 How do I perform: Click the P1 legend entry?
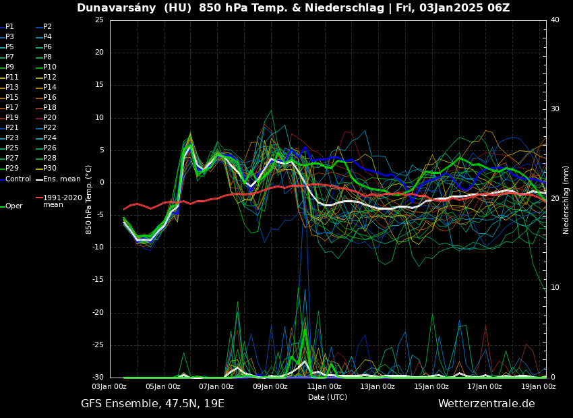(9, 27)
